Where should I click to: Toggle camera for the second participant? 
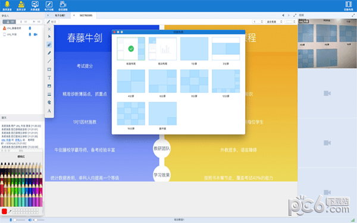(x=36, y=34)
